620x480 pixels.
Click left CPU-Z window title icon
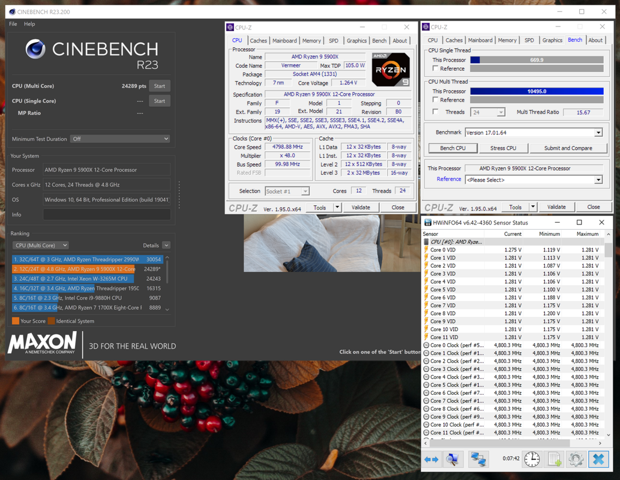coord(230,27)
